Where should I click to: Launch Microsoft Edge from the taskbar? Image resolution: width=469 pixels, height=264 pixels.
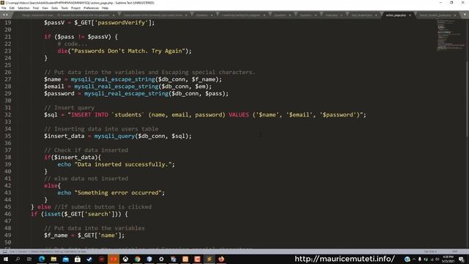click(x=42, y=259)
